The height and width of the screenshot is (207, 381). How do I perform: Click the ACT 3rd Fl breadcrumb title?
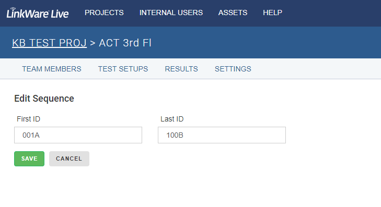pos(125,43)
